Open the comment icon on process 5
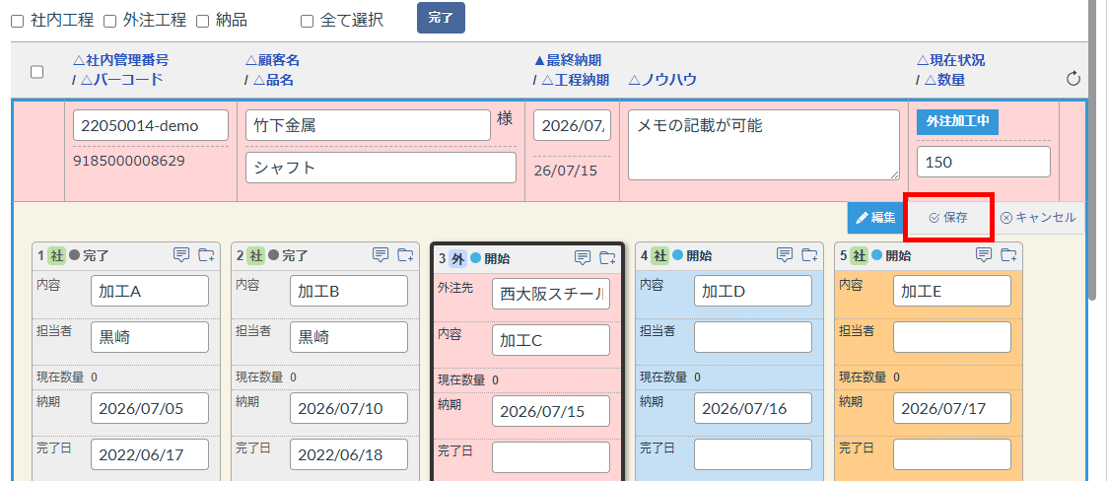This screenshot has width=1107, height=481. click(x=984, y=254)
